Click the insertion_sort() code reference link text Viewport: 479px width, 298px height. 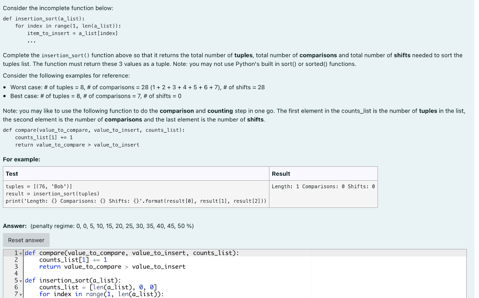click(68, 55)
